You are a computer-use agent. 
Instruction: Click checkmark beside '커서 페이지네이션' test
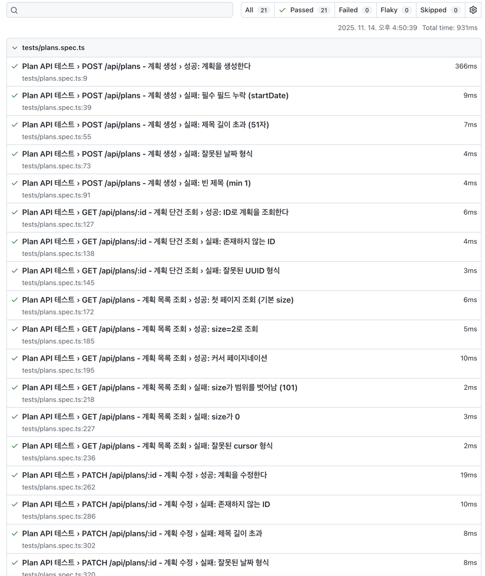[15, 358]
